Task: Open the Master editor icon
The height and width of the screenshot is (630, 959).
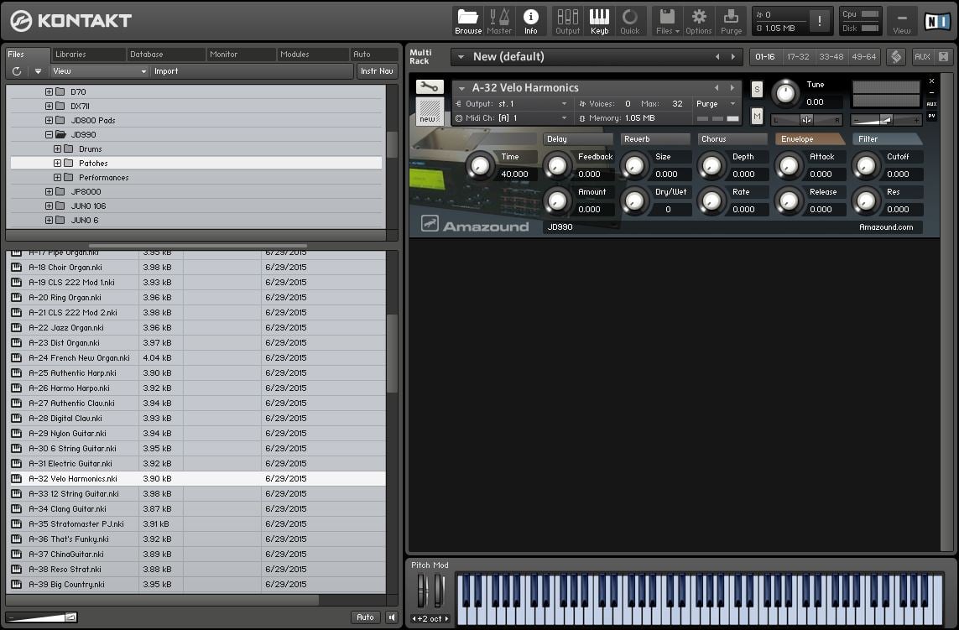Action: pos(499,21)
